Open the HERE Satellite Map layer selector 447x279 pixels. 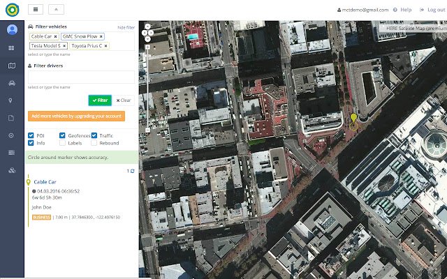[x=413, y=28]
